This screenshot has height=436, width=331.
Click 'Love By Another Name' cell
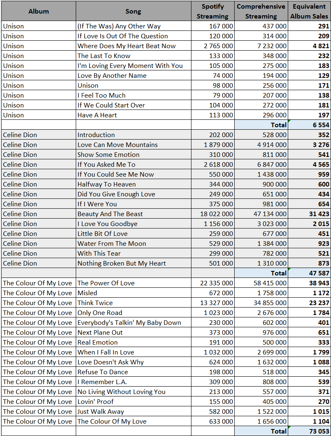133,76
